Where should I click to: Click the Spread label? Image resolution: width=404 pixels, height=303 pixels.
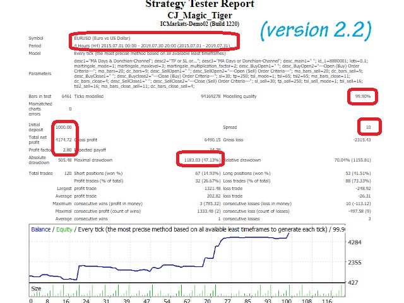[x=230, y=128]
